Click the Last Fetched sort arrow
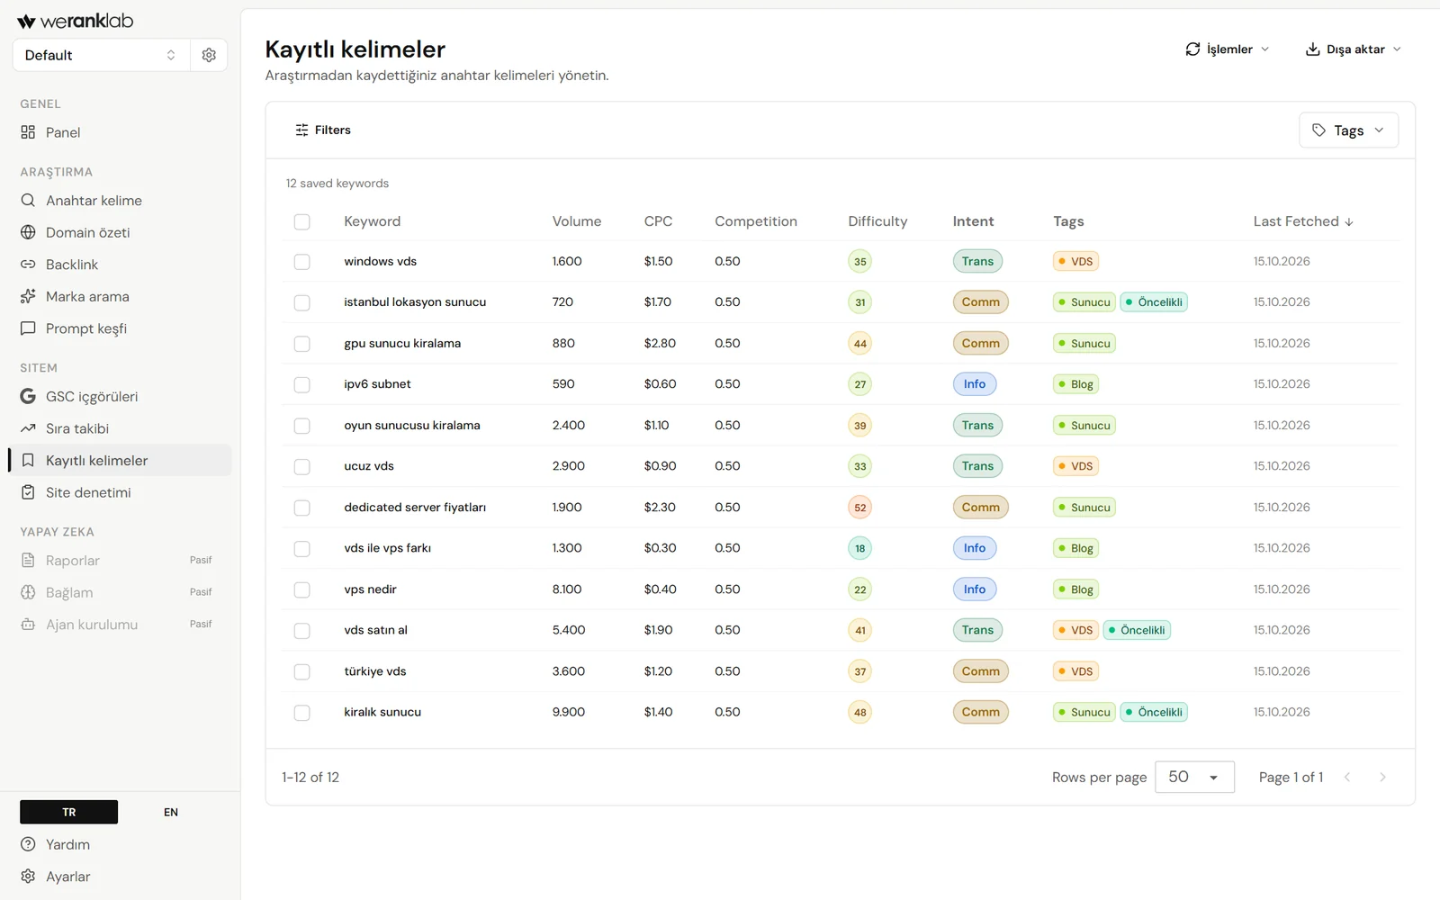This screenshot has width=1440, height=900. (x=1349, y=222)
